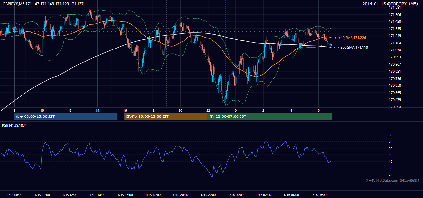The width and height of the screenshot is (423, 198).
Task: Click price level 171.078 on axis
Action: click(395, 50)
